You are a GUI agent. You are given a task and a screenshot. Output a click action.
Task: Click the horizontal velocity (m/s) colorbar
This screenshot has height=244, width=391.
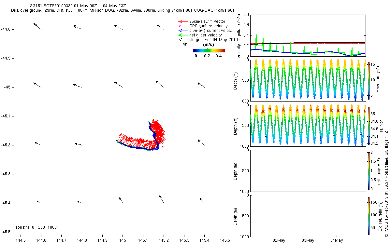209,50
